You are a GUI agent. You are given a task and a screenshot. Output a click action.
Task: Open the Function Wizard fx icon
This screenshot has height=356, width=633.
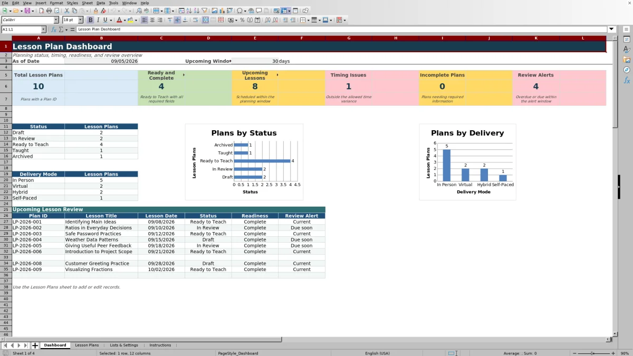[54, 30]
